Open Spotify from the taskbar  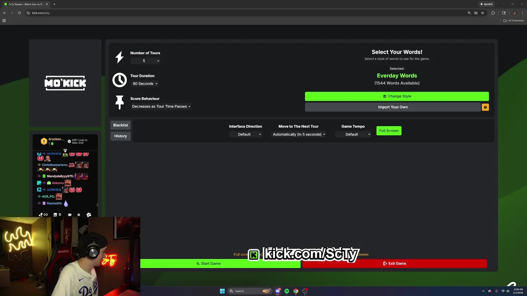point(287,291)
